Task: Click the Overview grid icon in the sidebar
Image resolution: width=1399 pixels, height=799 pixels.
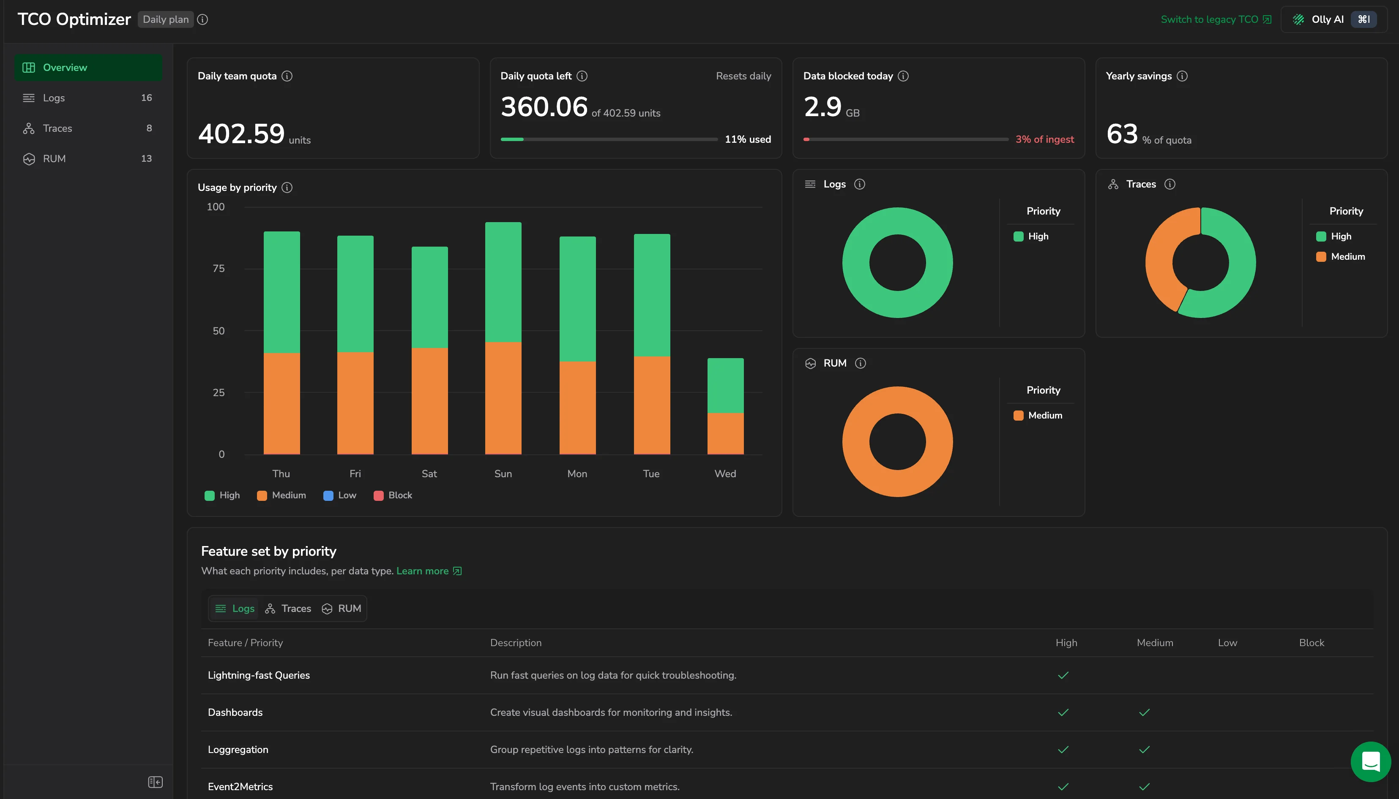Action: [29, 67]
